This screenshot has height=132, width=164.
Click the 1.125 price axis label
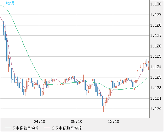coord(156,56)
